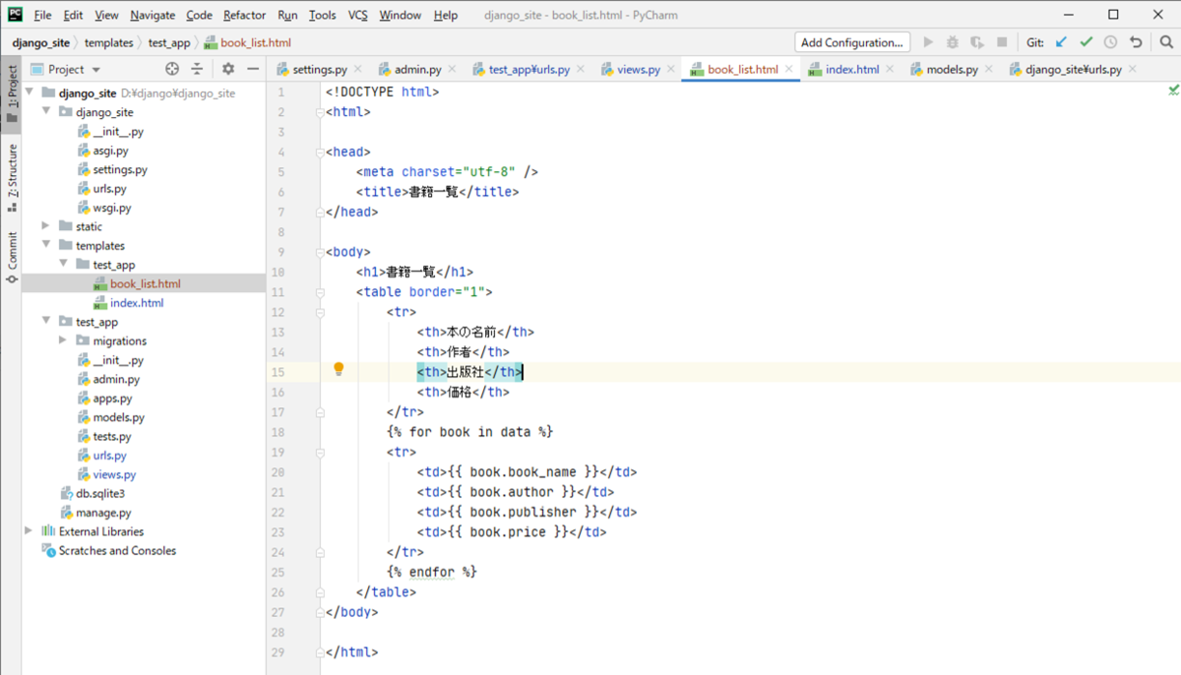Image resolution: width=1181 pixels, height=675 pixels.
Task: Close the admin.py editor tab
Action: click(452, 69)
